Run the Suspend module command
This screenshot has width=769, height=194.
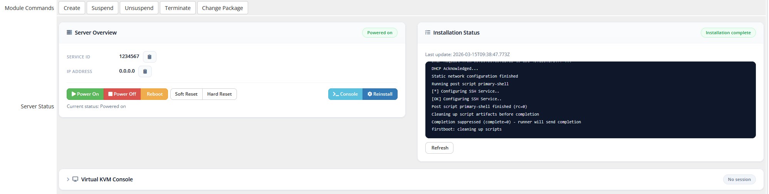[102, 8]
